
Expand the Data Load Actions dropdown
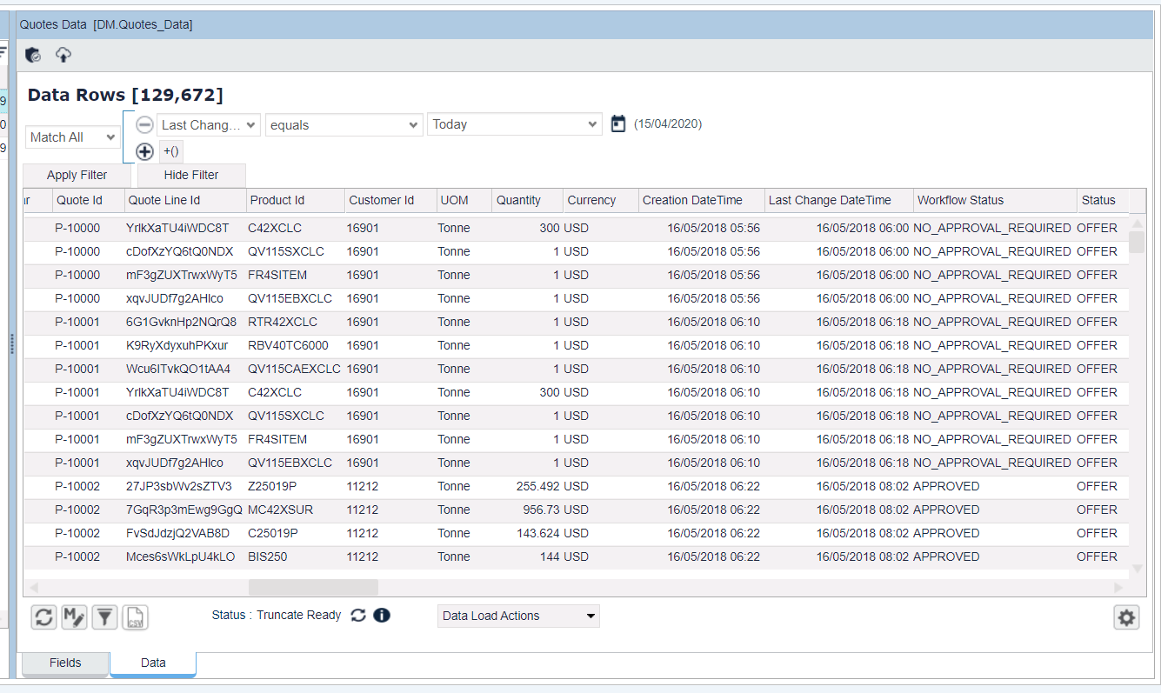[518, 616]
